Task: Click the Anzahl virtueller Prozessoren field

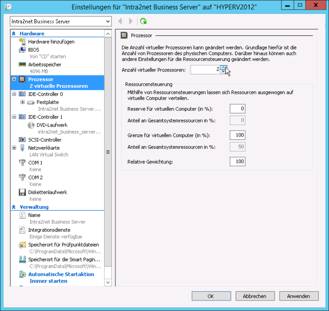Action: point(206,70)
